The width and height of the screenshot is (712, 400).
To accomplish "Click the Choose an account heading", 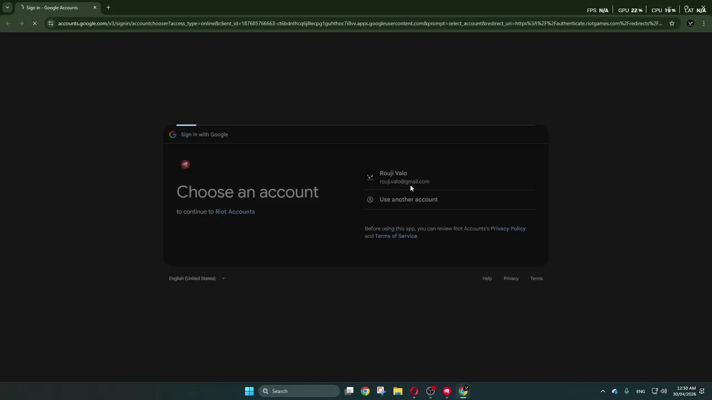I will (x=248, y=192).
